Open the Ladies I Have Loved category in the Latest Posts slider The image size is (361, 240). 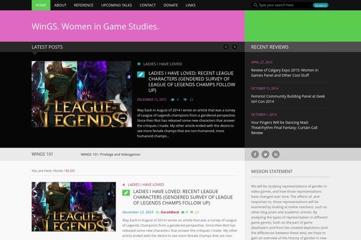pos(162,64)
